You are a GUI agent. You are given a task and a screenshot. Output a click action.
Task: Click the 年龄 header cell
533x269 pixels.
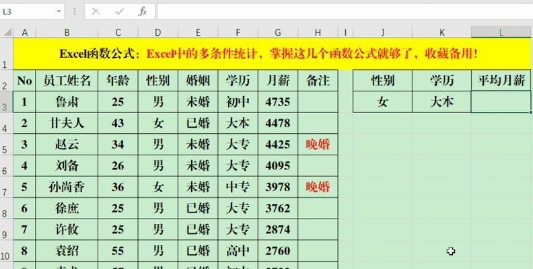118,81
